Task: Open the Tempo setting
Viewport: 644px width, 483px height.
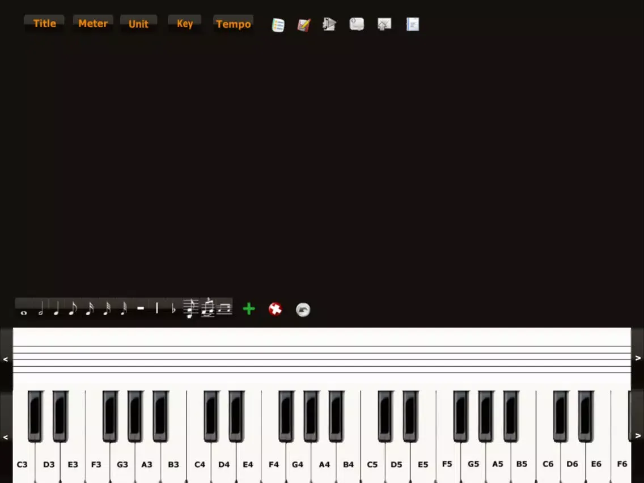Action: tap(234, 24)
